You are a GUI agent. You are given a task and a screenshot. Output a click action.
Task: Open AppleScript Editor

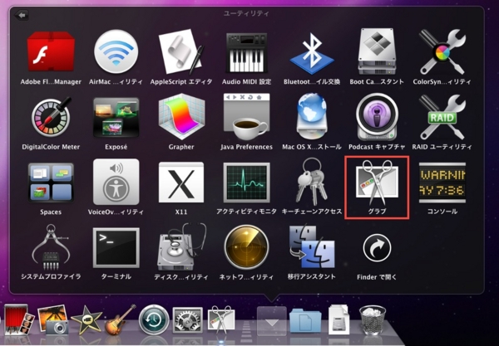181,51
